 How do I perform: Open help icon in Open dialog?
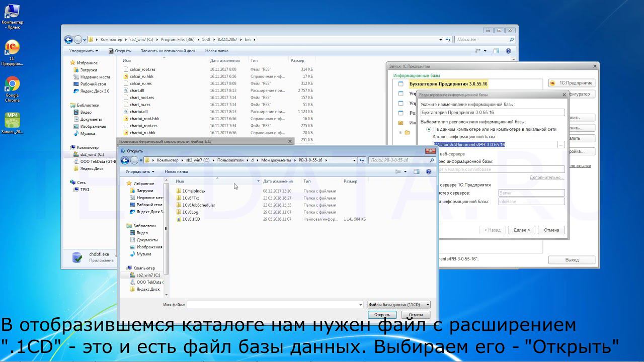[x=429, y=171]
